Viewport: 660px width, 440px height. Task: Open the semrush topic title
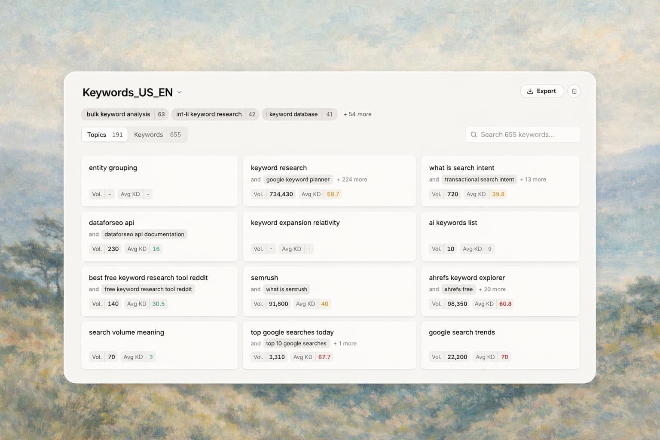click(264, 278)
